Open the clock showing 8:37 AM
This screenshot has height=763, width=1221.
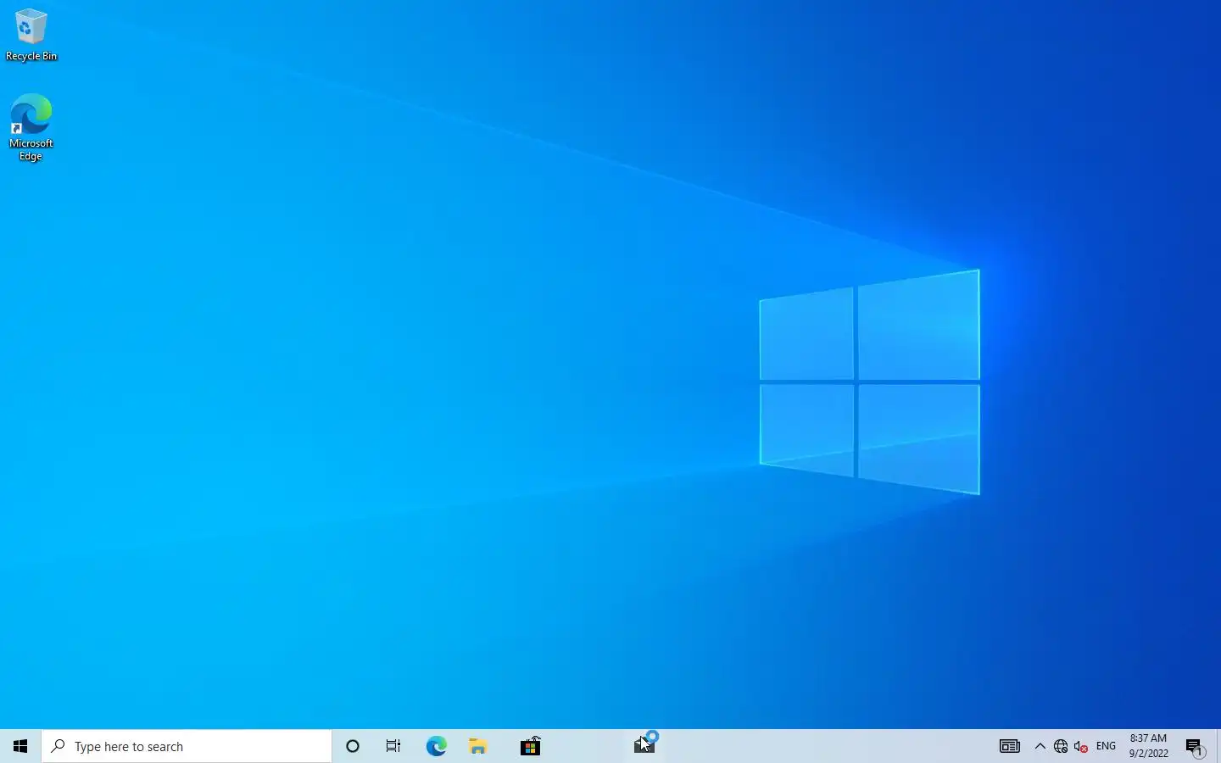pos(1149,746)
